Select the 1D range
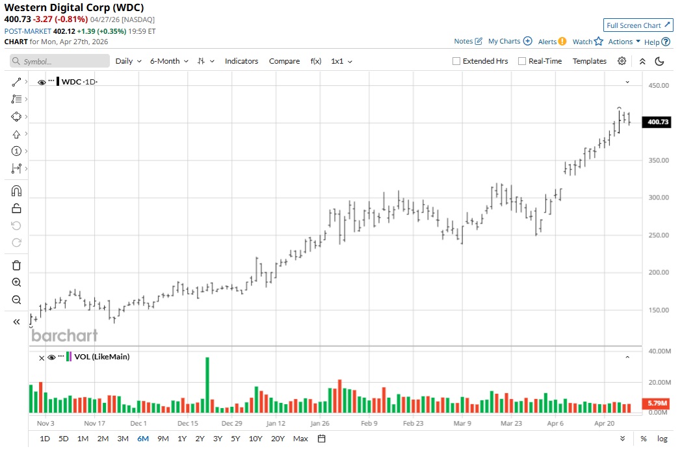This screenshot has width=693, height=451. point(45,439)
